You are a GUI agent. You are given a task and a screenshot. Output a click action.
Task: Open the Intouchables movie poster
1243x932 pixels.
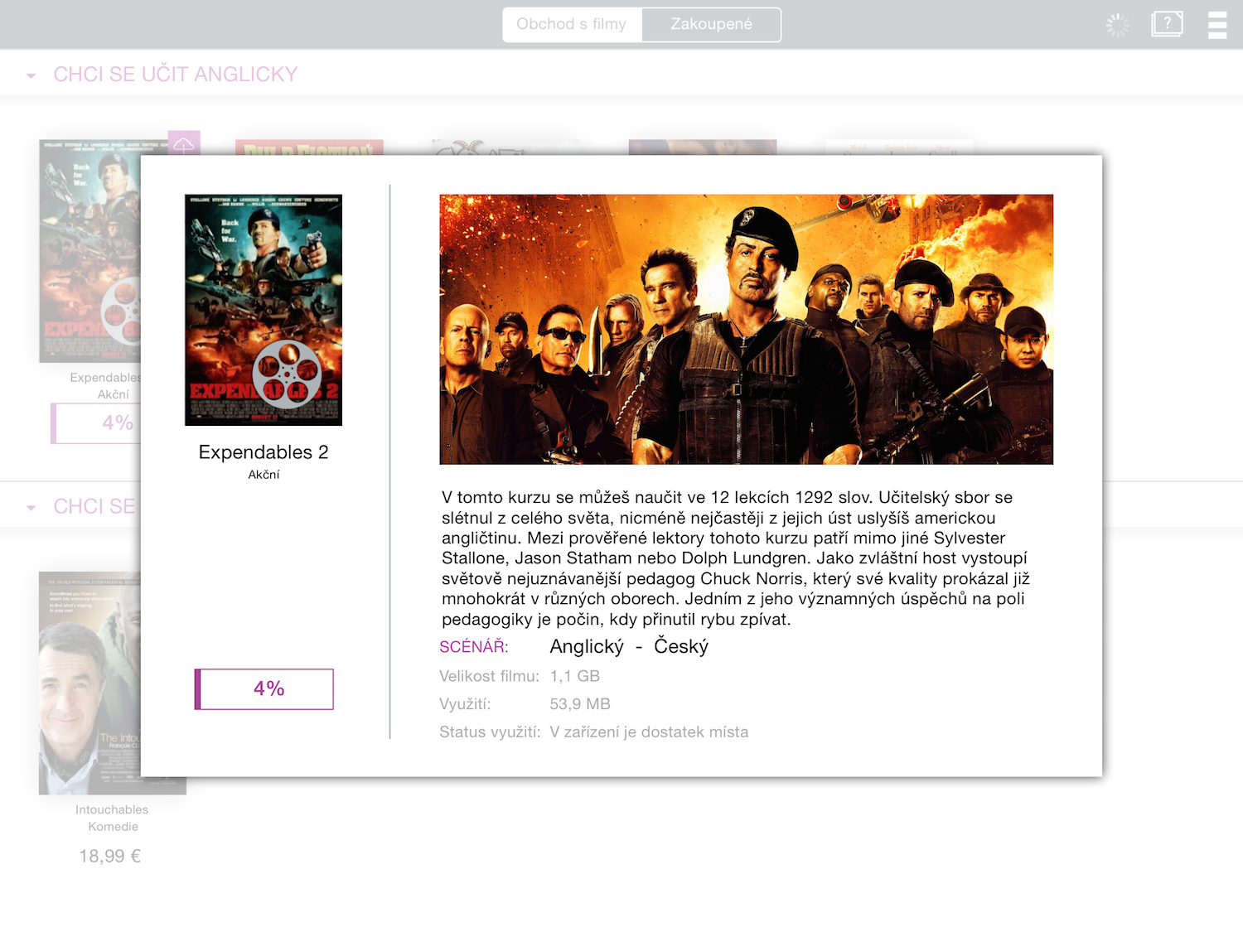[89, 683]
